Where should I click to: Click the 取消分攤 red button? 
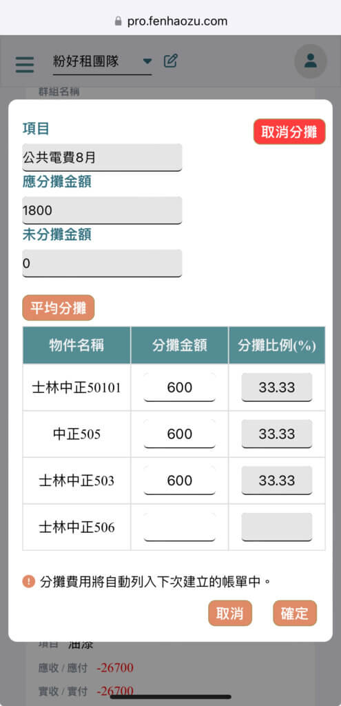pos(289,132)
